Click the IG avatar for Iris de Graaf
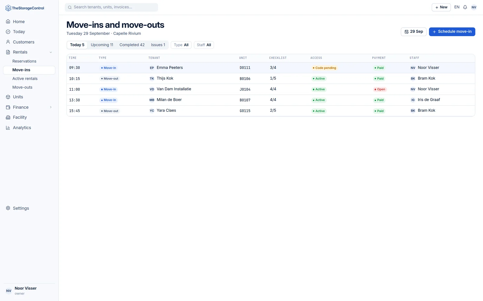483x301 pixels. 413,100
